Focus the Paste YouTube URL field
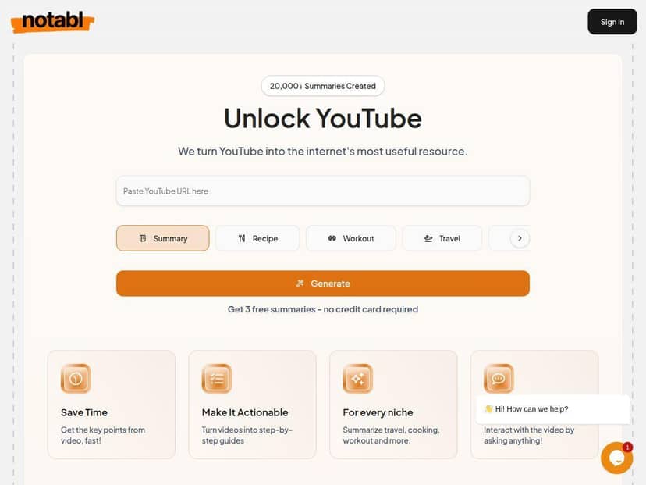646x485 pixels. pos(322,191)
